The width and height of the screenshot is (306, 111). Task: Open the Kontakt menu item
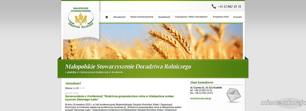click(238, 17)
